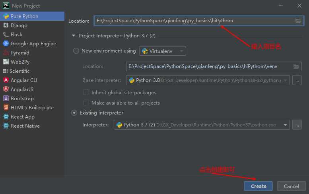Click the project Location path field
The width and height of the screenshot is (309, 194).
(x=199, y=21)
